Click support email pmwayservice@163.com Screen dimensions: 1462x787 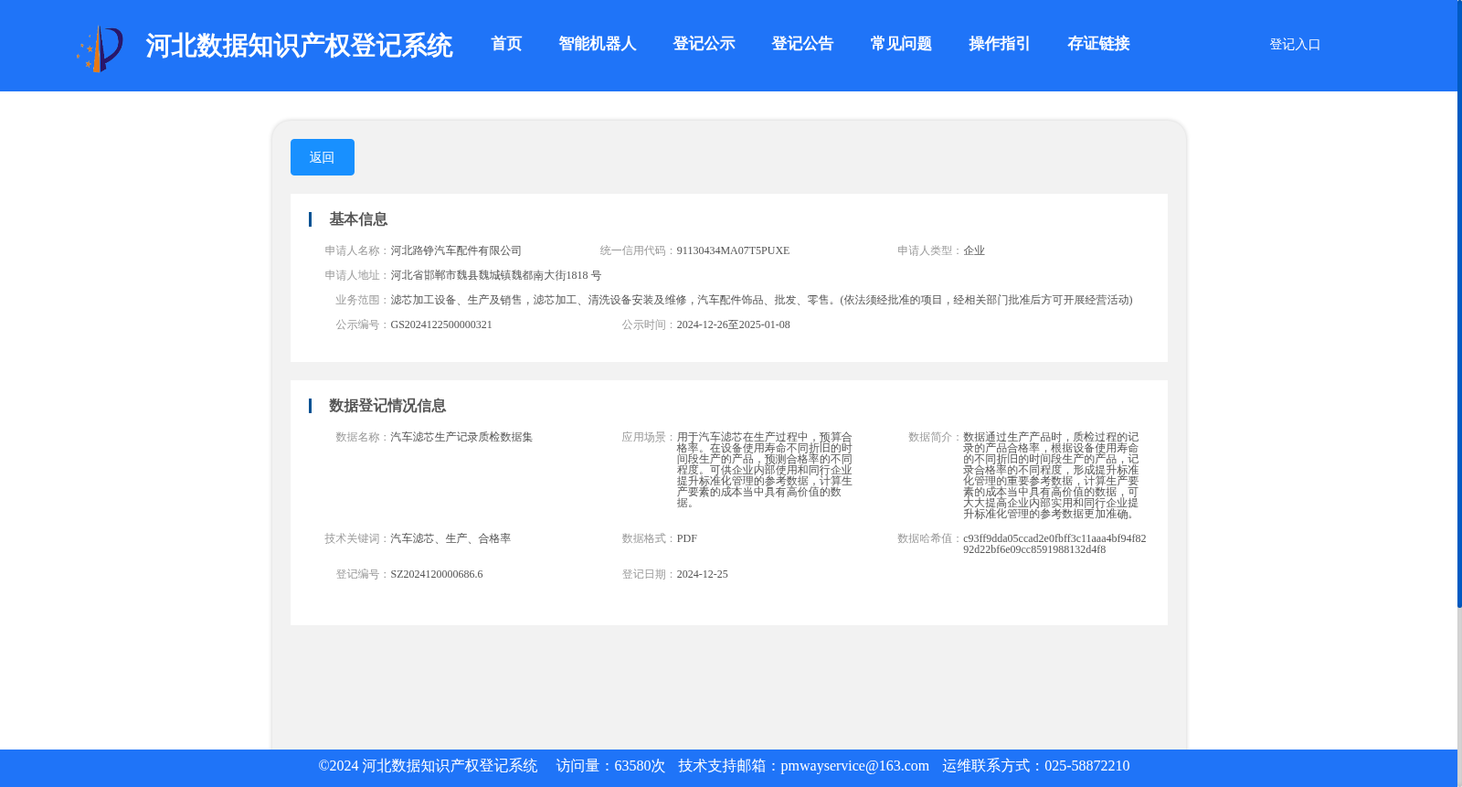(854, 766)
